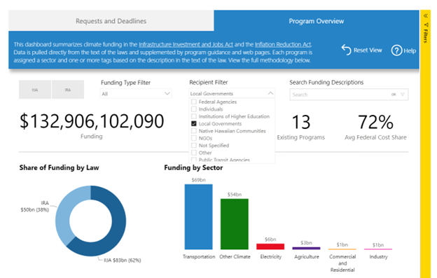The height and width of the screenshot is (278, 437).
Task: Check the Federal Agencies checkbox
Action: point(194,102)
